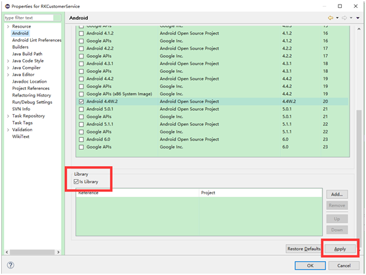Click the Remove library button

tap(337, 205)
